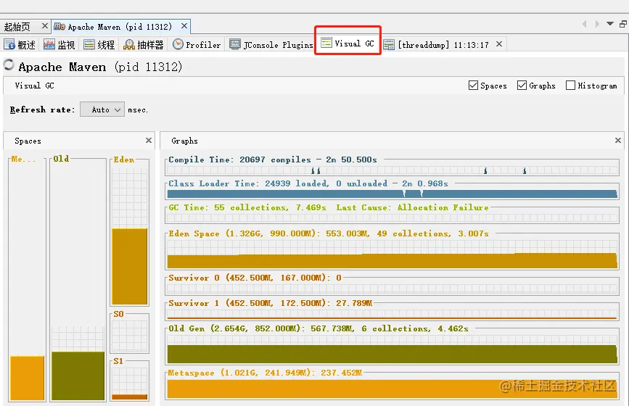Open the 监视 monitor tab

[x=59, y=44]
